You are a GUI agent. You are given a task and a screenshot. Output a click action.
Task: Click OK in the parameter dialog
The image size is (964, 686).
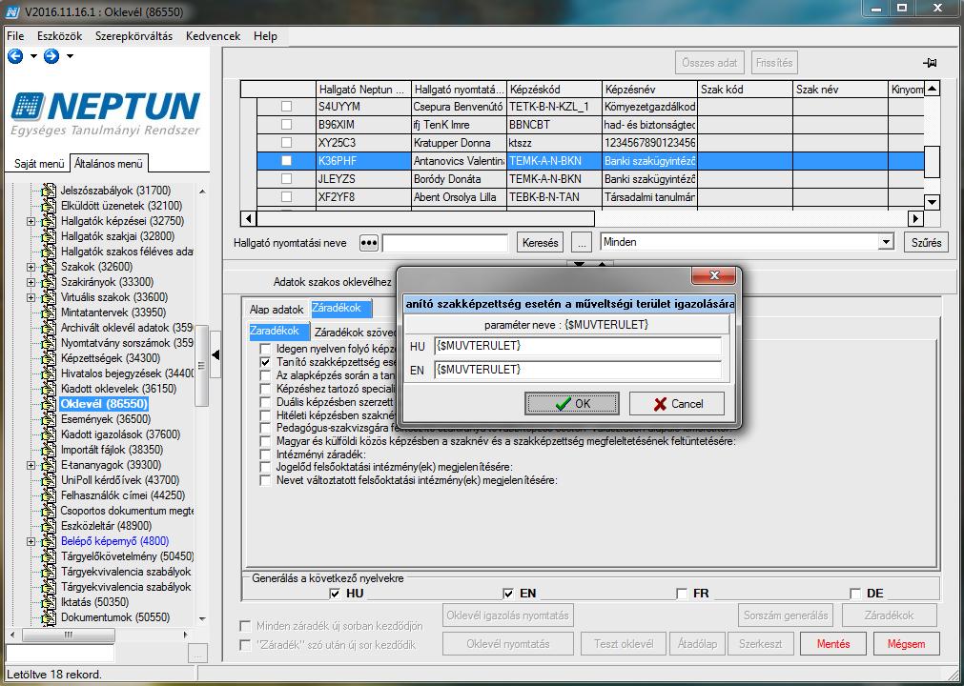point(572,403)
